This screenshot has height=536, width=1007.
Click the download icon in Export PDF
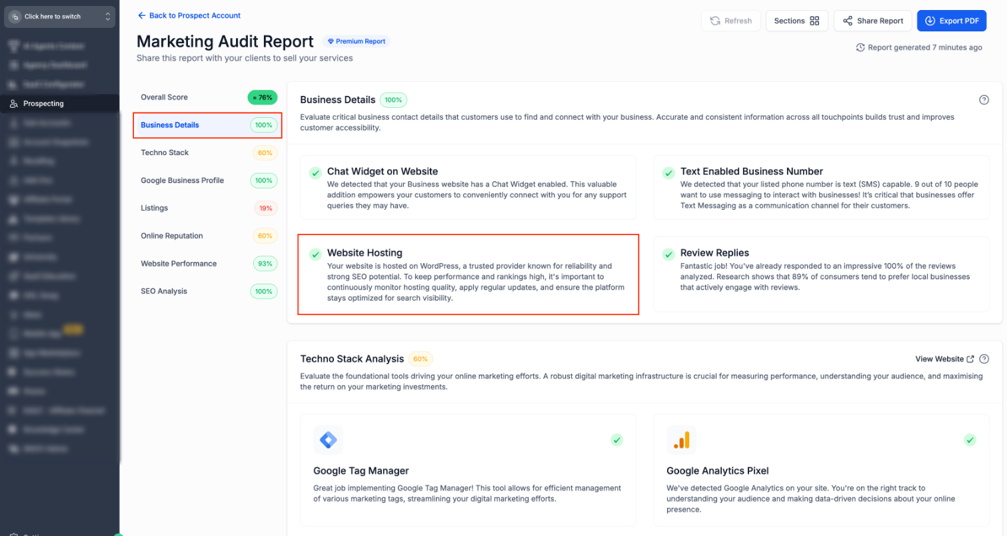tap(930, 21)
